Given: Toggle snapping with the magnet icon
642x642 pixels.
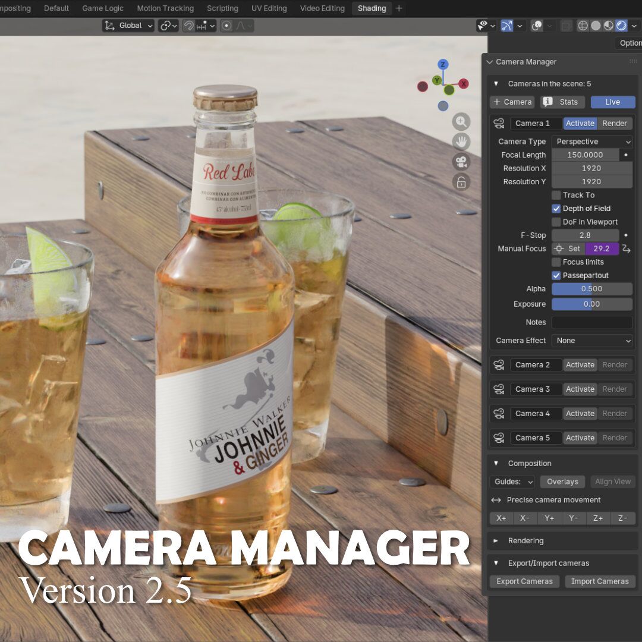Looking at the screenshot, I should coord(189,25).
